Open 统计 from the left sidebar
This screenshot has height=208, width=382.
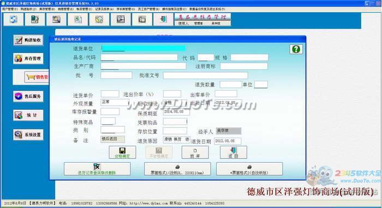28,115
